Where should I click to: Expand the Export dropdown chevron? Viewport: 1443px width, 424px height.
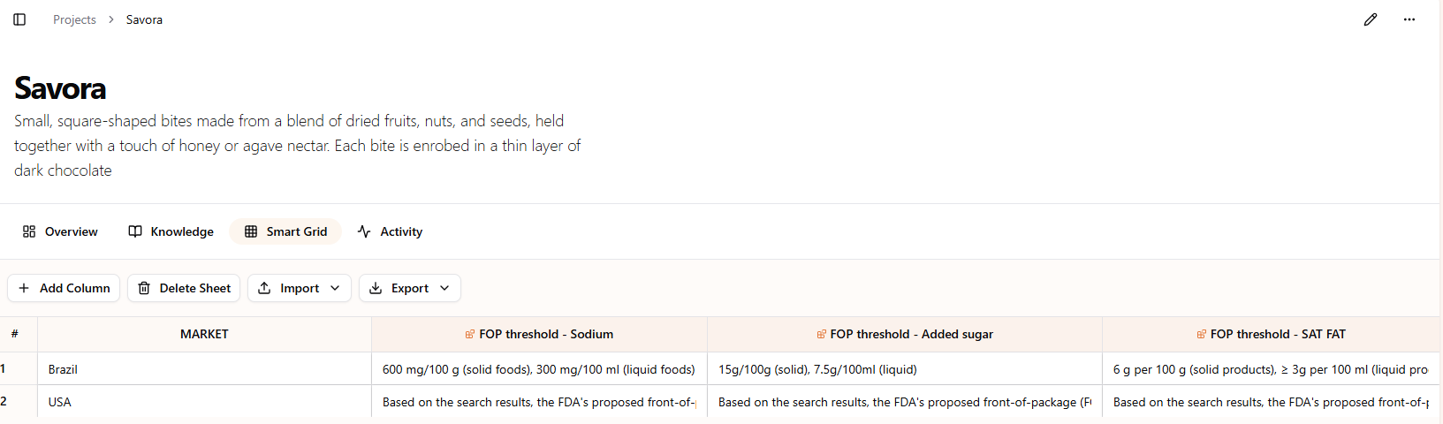pos(444,288)
